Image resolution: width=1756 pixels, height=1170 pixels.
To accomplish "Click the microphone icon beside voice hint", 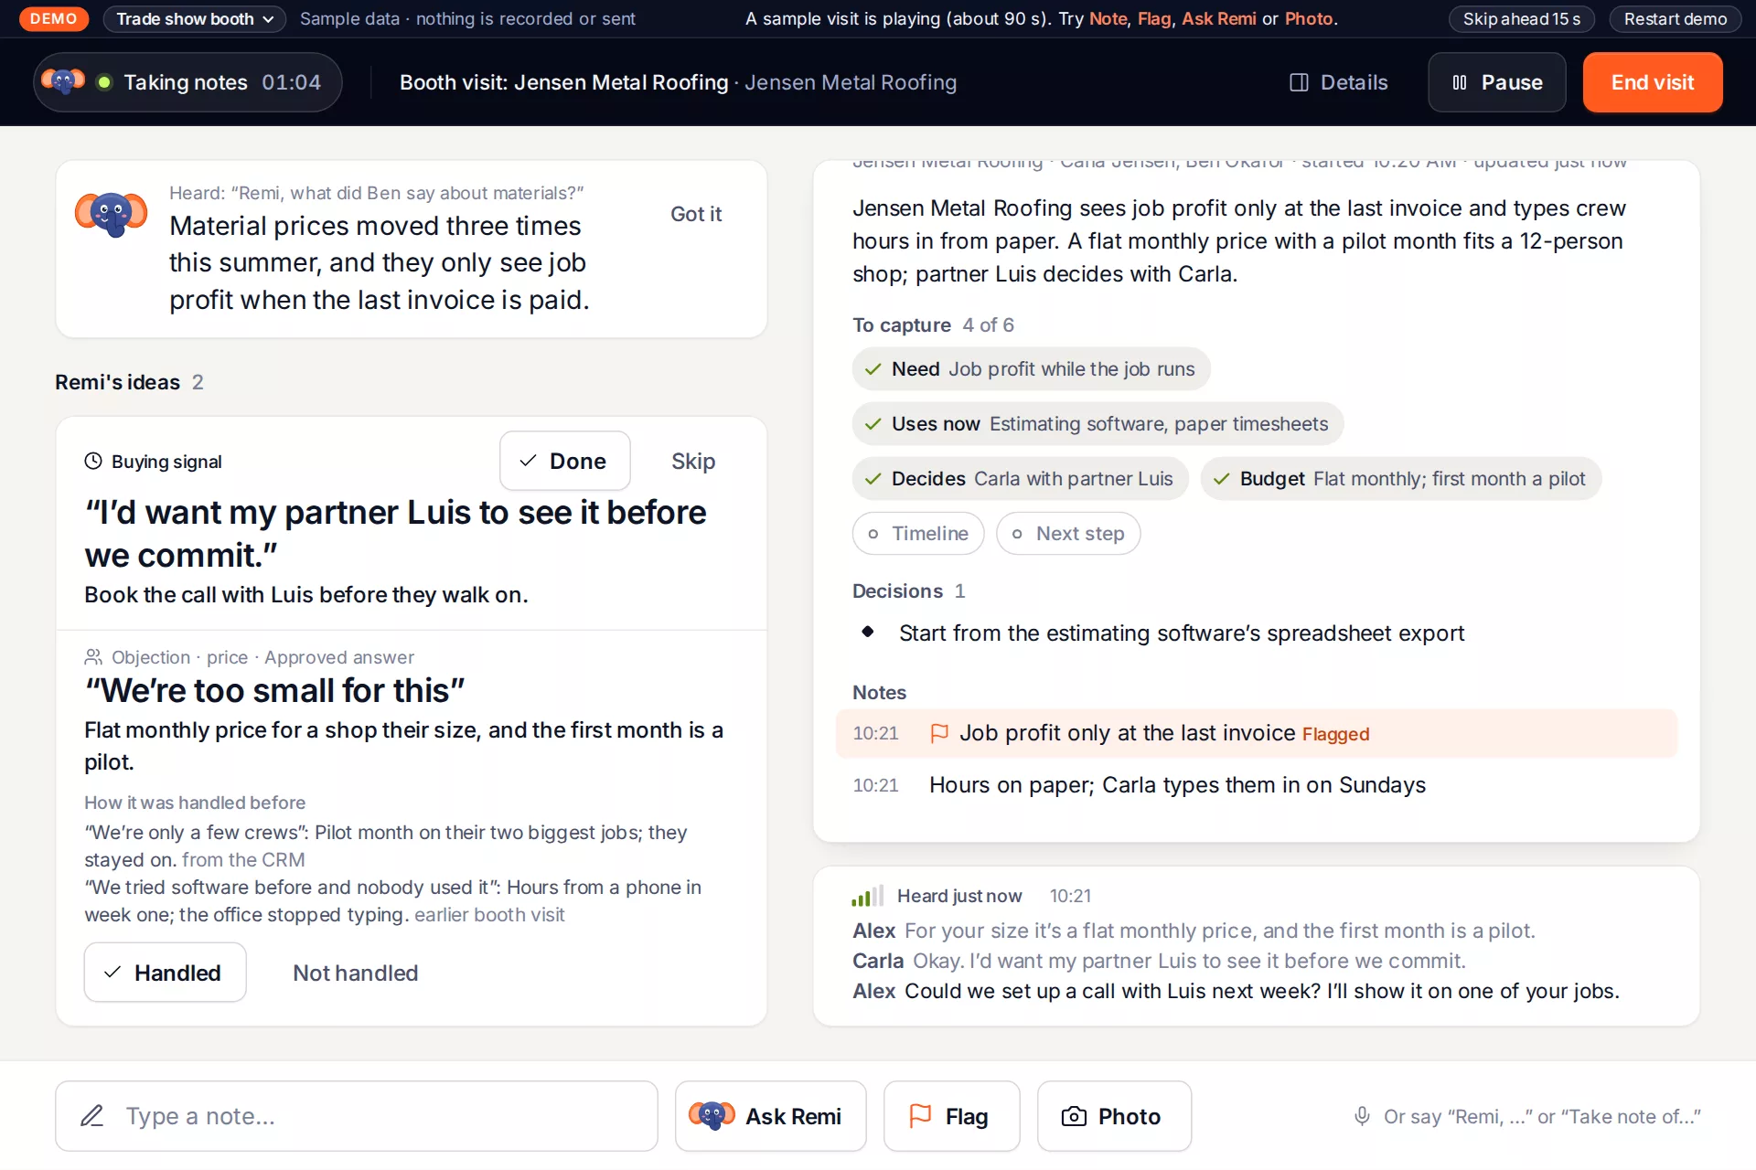I will [1362, 1116].
